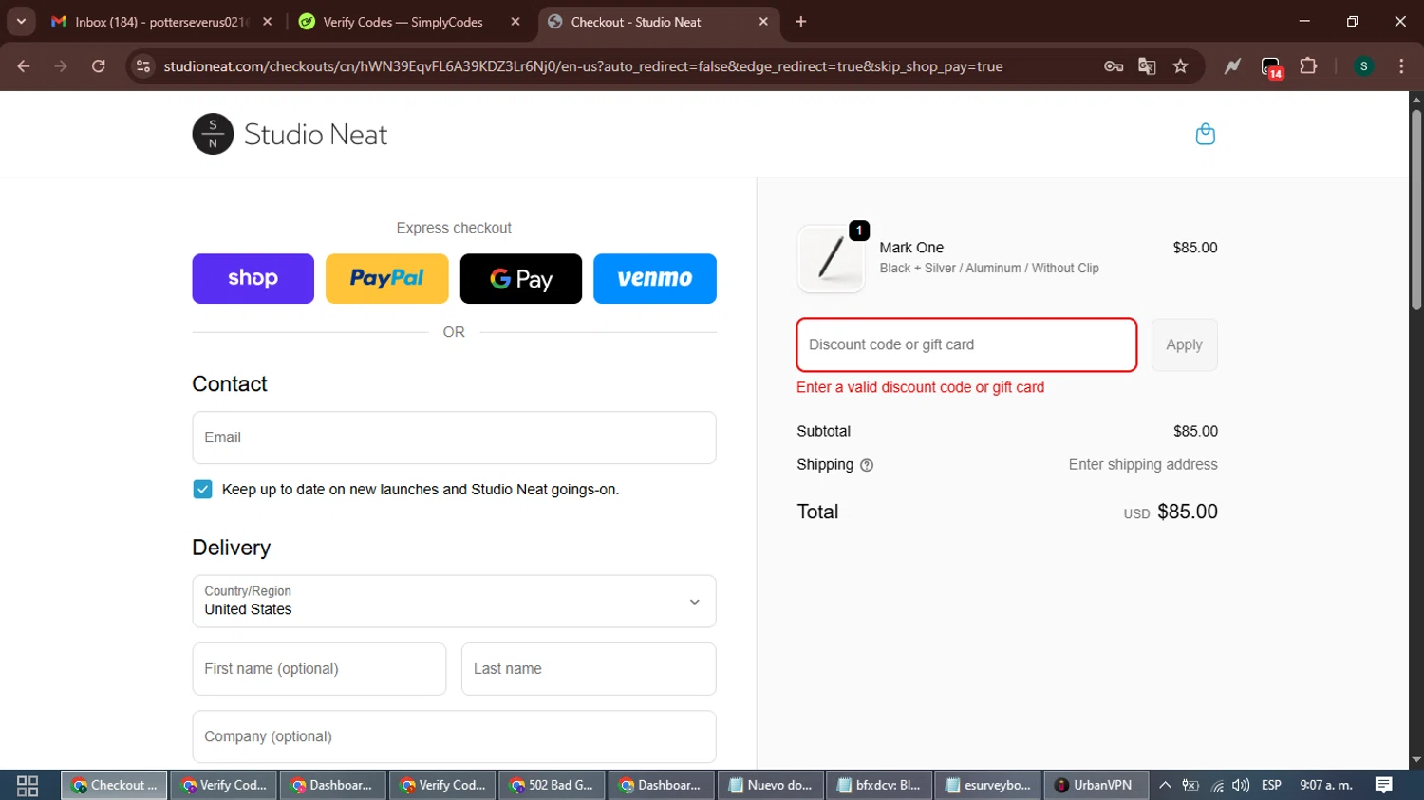The width and height of the screenshot is (1424, 800).
Task: Click the Total $85.00 amount
Action: (1188, 512)
